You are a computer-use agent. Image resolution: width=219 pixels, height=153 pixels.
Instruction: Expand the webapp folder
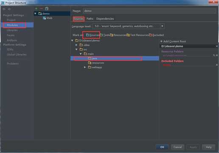[x=85, y=67]
